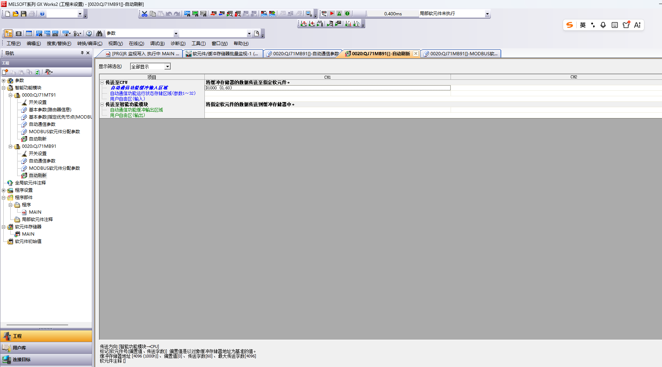The width and height of the screenshot is (662, 367).
Task: Toggle the navigation window view icon
Action: click(x=8, y=34)
